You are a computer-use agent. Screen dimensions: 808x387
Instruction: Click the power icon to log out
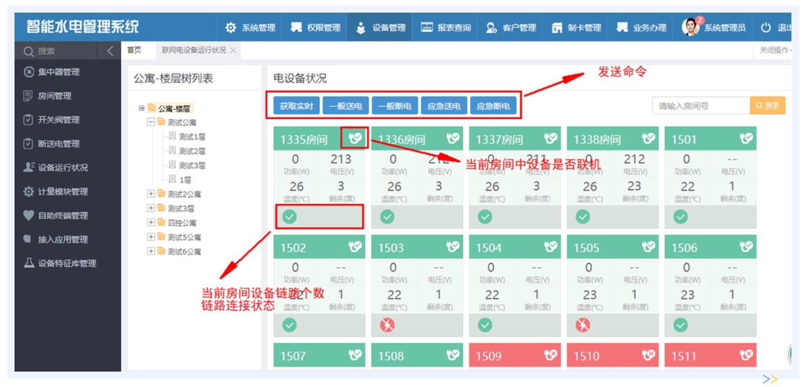(x=765, y=28)
